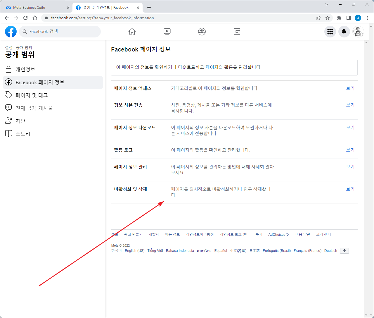Viewport: 374px width, 318px height.
Task: Switch language to Español
Action: (x=221, y=251)
